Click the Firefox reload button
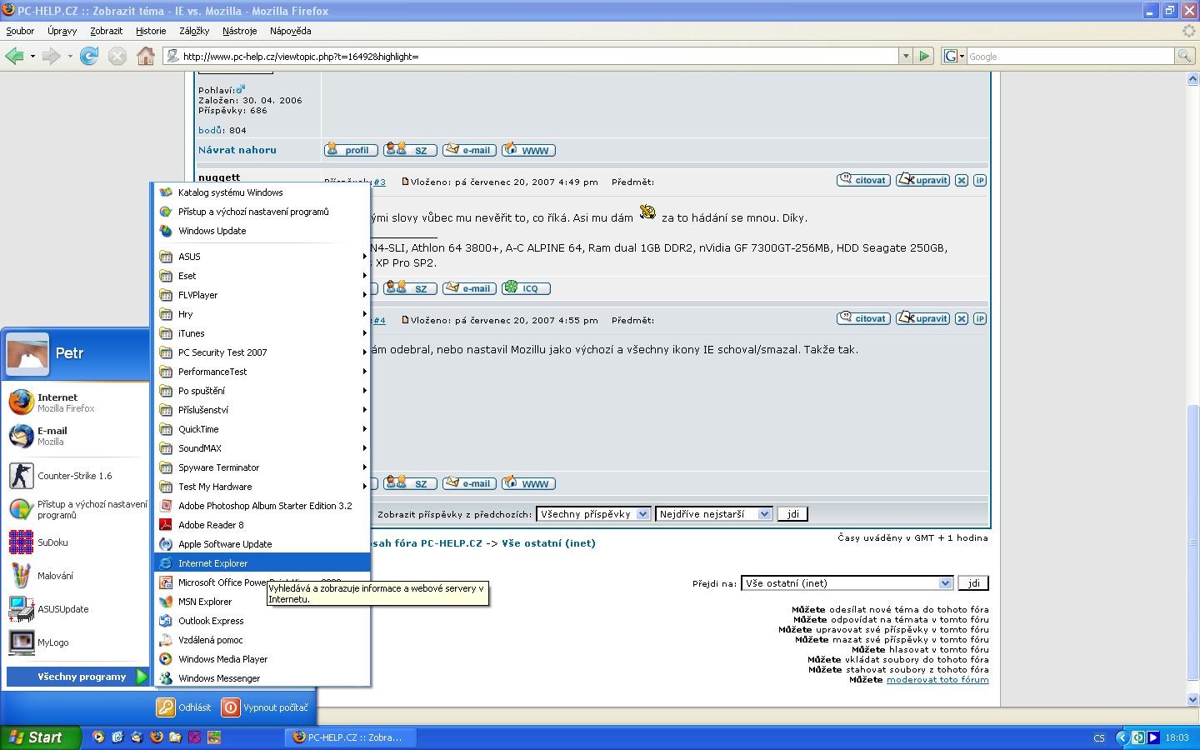 (89, 56)
